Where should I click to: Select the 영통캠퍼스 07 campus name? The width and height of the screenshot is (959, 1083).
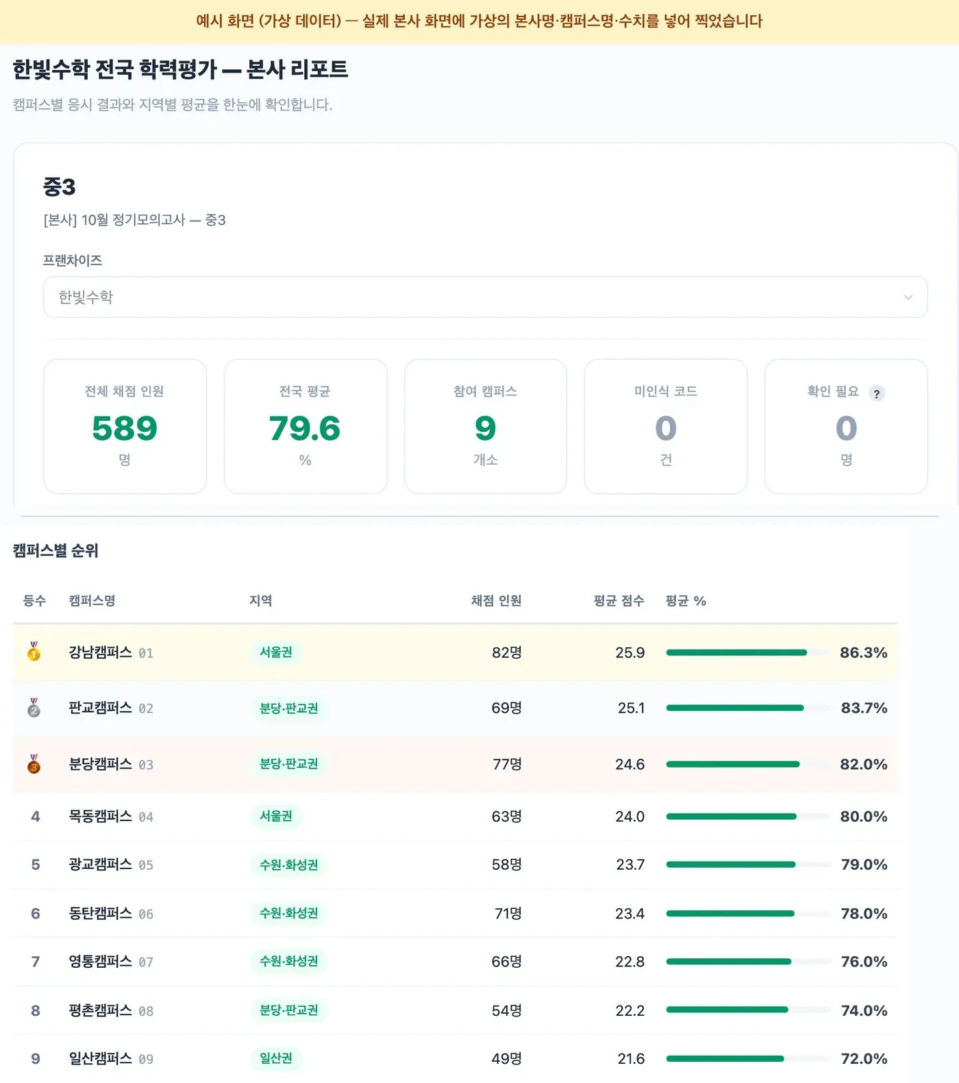(111, 962)
